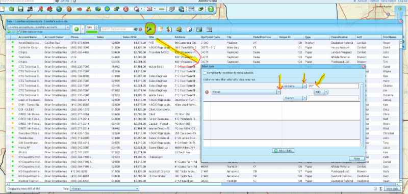The width and height of the screenshot is (408, 194).
Task: Click the Account link at top right
Action: coord(363,1)
